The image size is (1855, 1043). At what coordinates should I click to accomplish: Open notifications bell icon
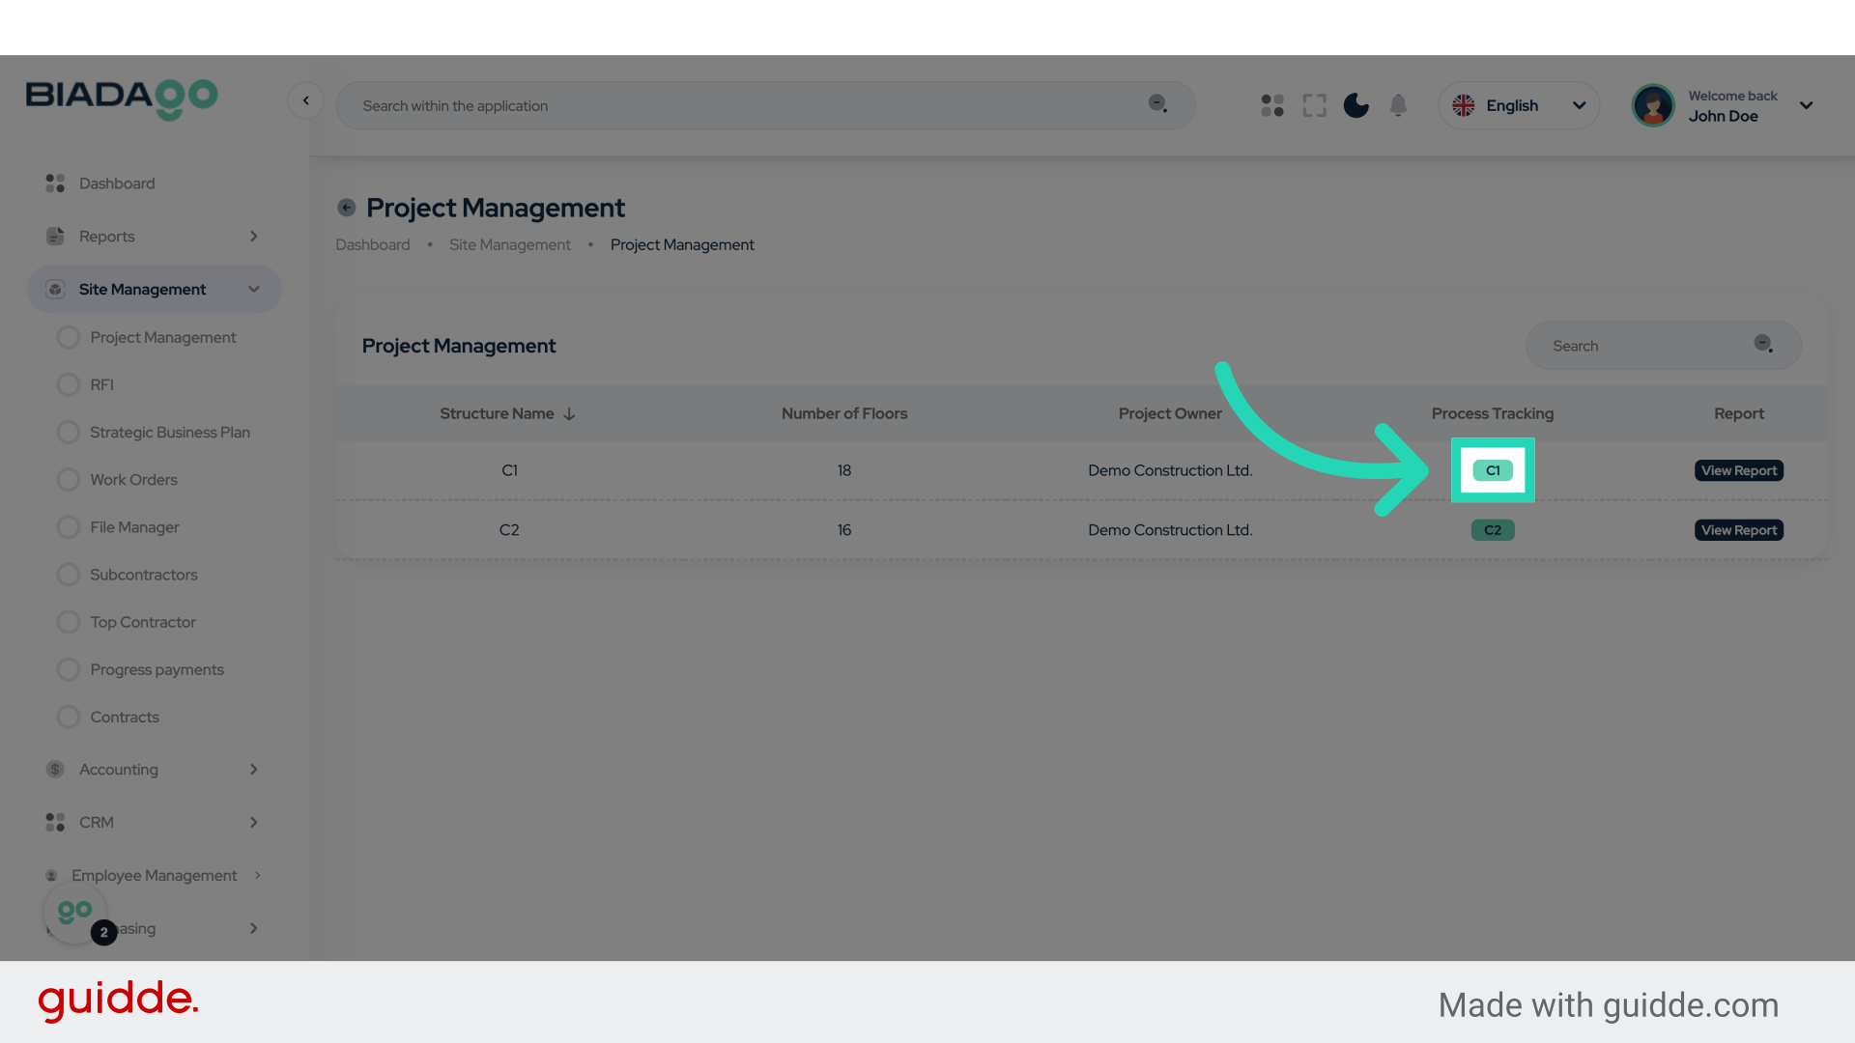[x=1398, y=105]
